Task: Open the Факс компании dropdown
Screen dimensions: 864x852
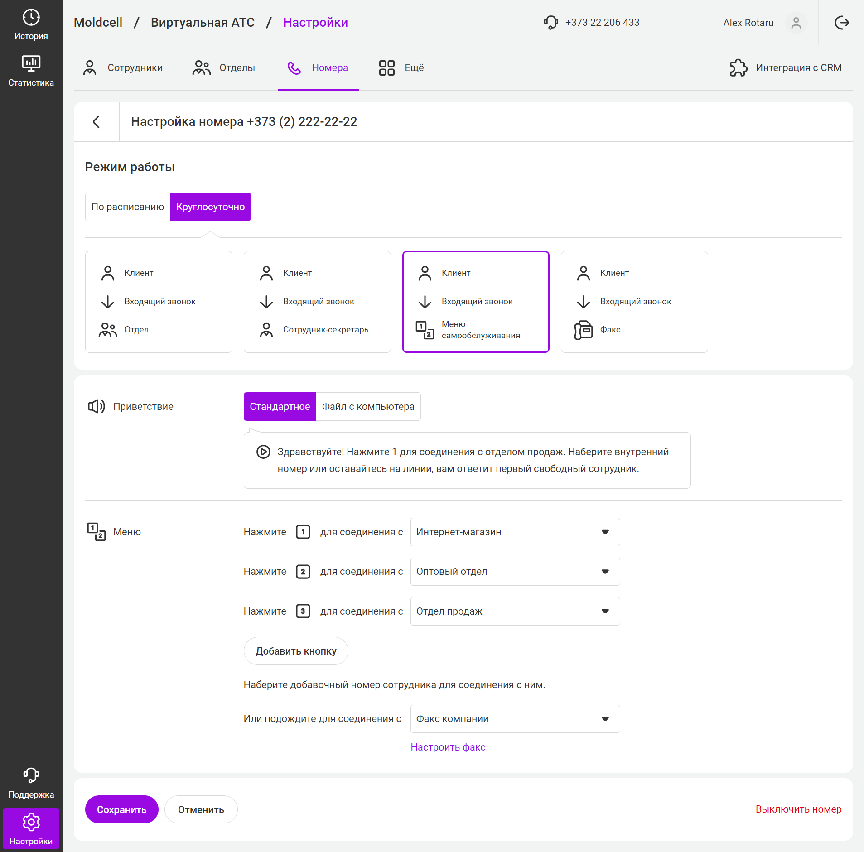Action: tap(515, 719)
